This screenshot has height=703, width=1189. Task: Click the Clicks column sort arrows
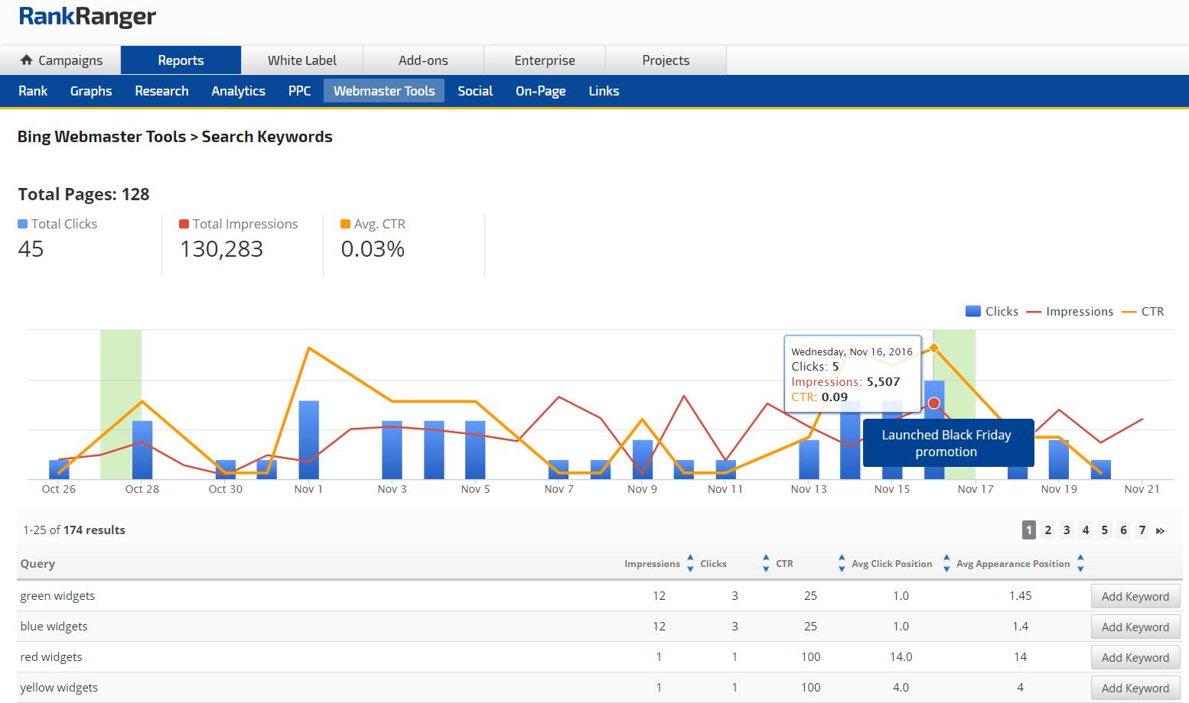coord(766,563)
